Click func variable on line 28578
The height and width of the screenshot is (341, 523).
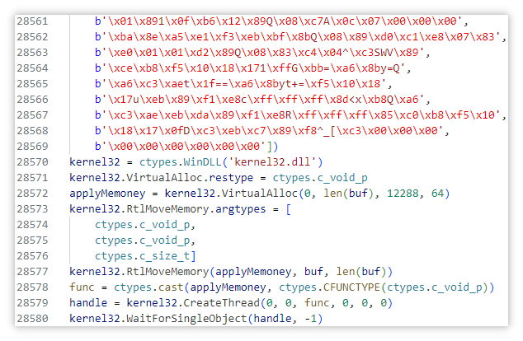[x=82, y=287]
